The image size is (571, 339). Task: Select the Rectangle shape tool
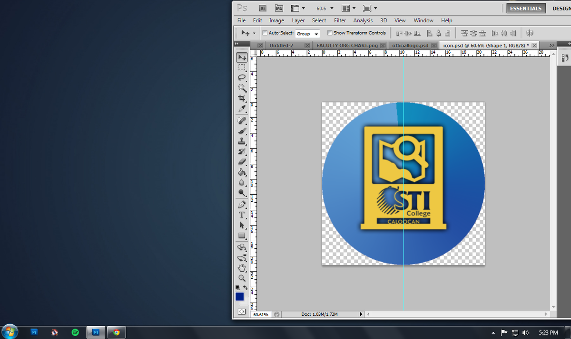click(x=242, y=235)
